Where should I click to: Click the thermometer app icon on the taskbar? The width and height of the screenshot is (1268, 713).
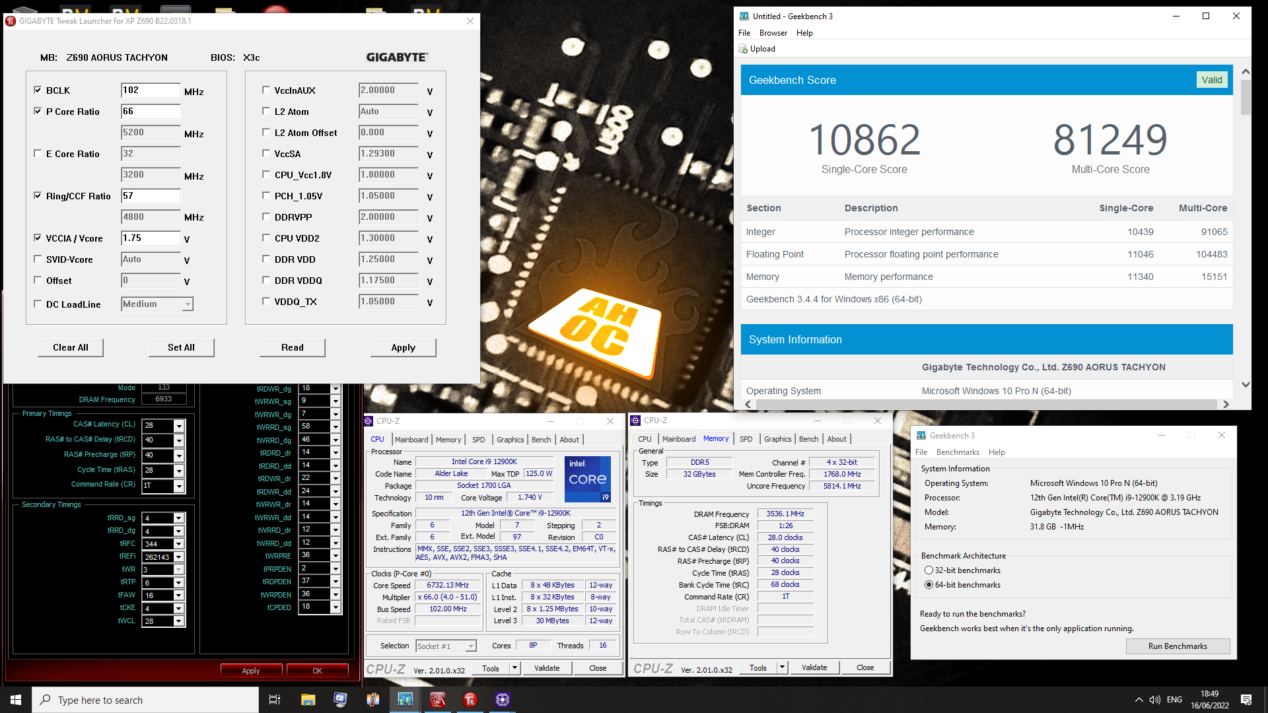[x=372, y=700]
